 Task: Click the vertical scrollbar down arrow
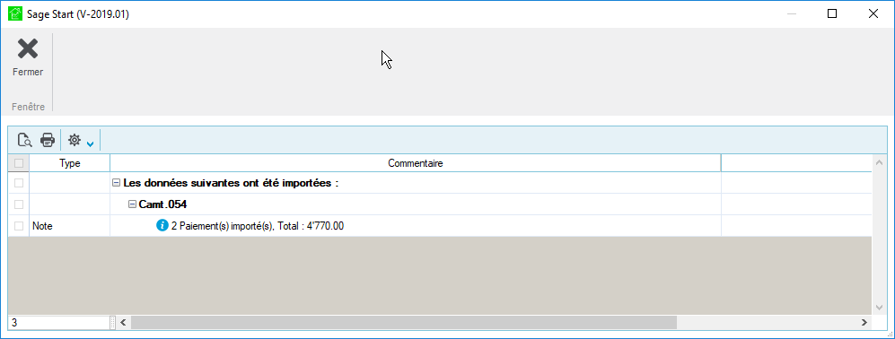(x=879, y=307)
